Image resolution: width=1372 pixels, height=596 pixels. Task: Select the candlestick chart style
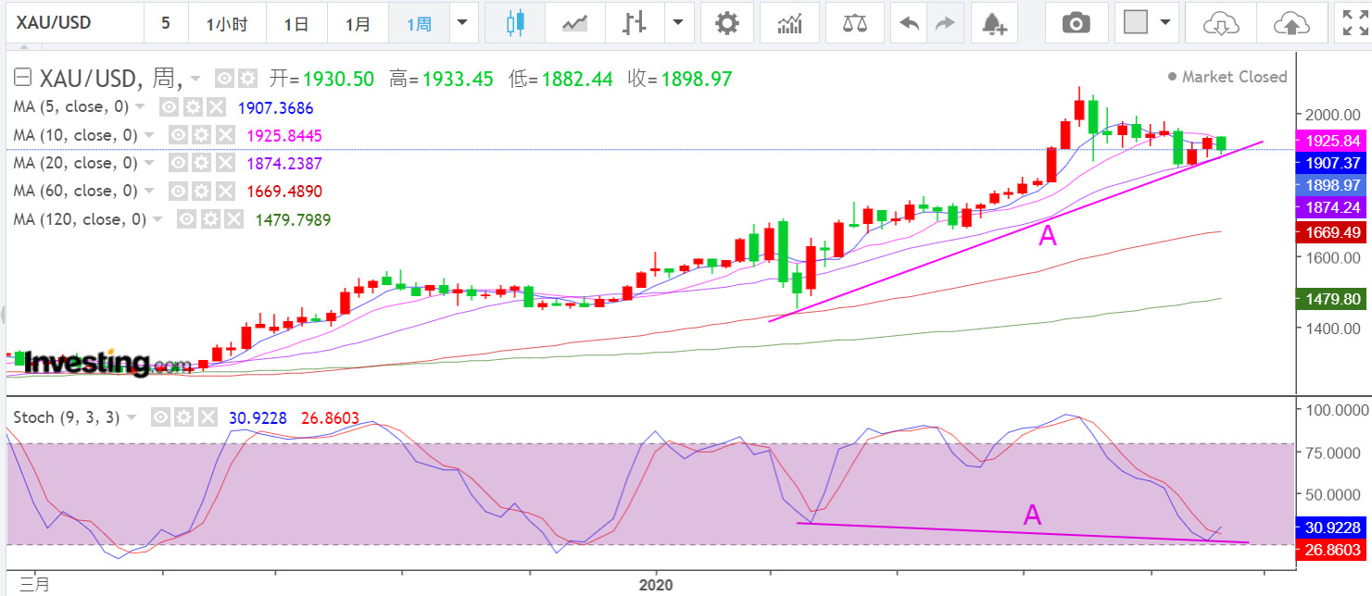(x=516, y=23)
